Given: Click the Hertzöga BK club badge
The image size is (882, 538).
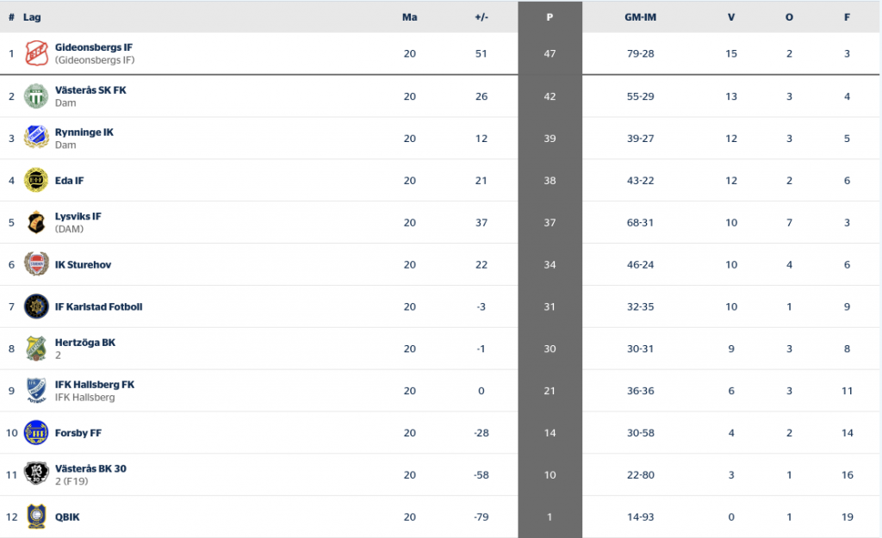Looking at the screenshot, I should pos(36,349).
